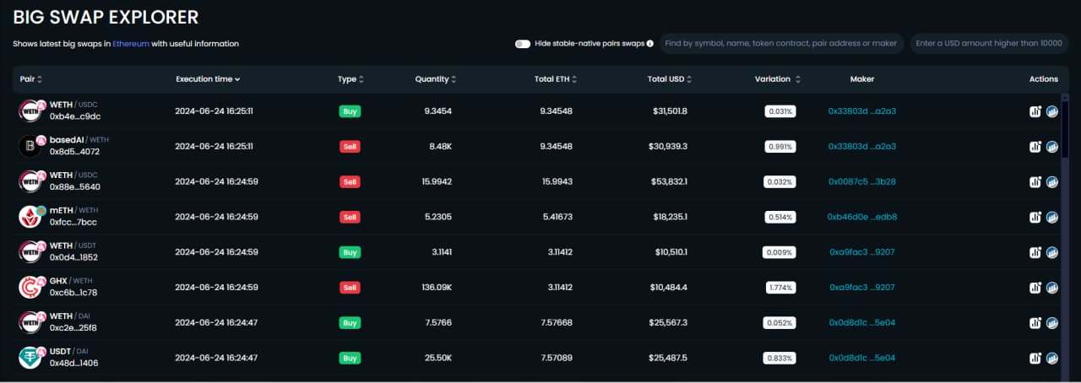
Task: Toggle Hide stable-native pairs swaps switch
Action: pyautogui.click(x=523, y=44)
